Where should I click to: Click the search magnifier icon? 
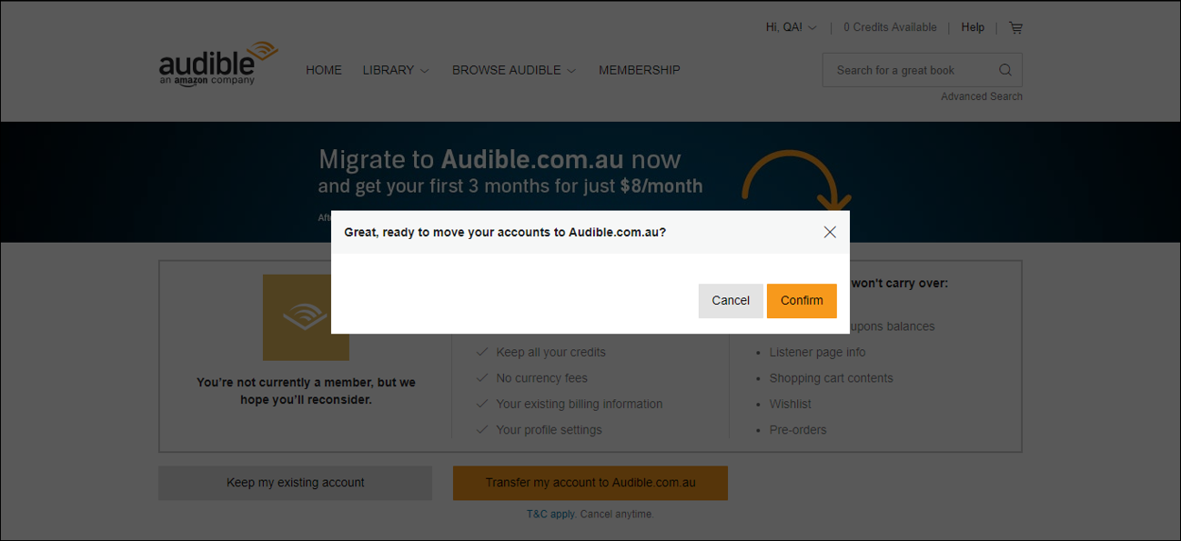[x=1004, y=69]
